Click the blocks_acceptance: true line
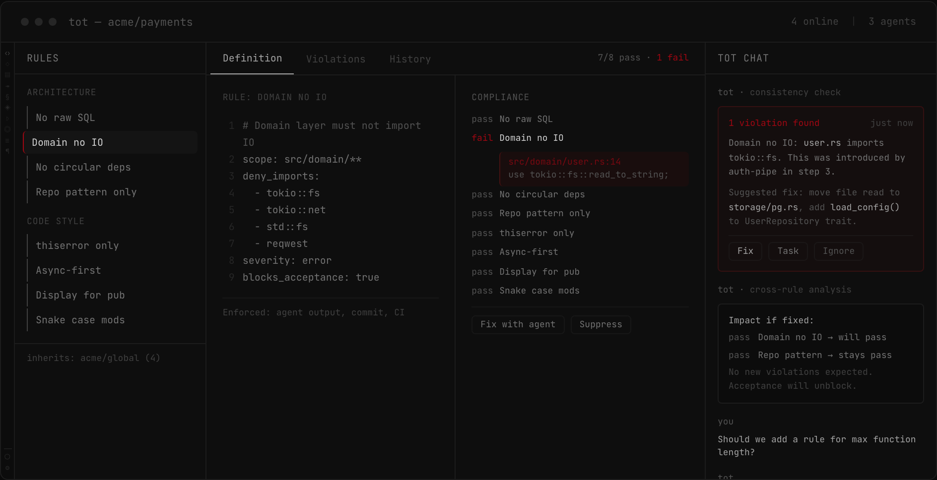 click(311, 277)
